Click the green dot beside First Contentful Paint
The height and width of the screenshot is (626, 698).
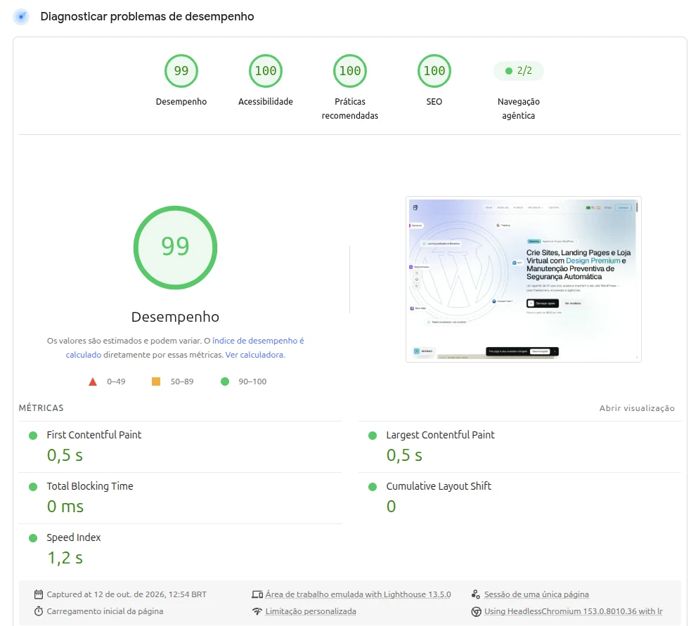33,436
